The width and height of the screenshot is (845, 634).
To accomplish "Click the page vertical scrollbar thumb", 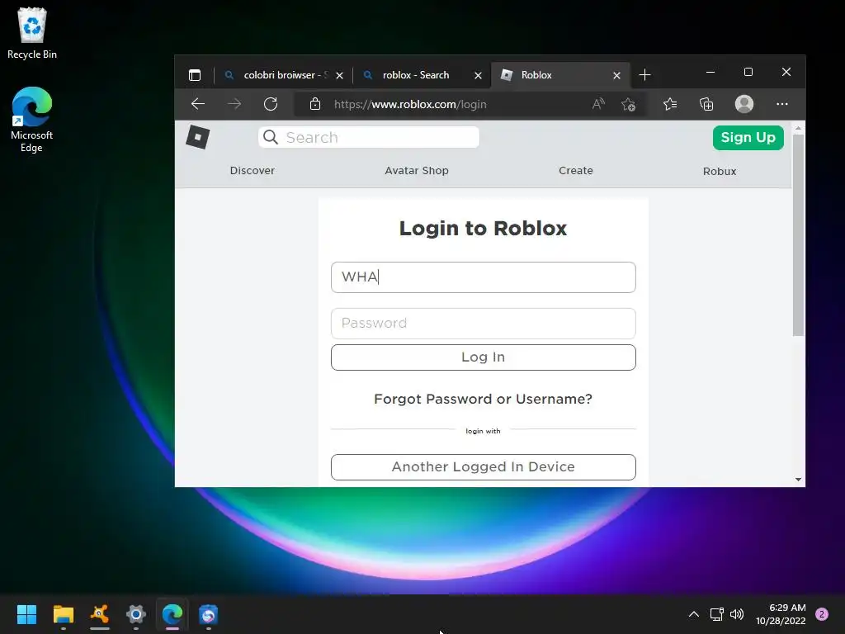I will [798, 235].
